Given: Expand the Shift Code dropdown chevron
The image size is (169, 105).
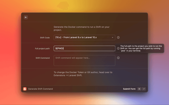Looking at the screenshot, I should click(112, 38).
